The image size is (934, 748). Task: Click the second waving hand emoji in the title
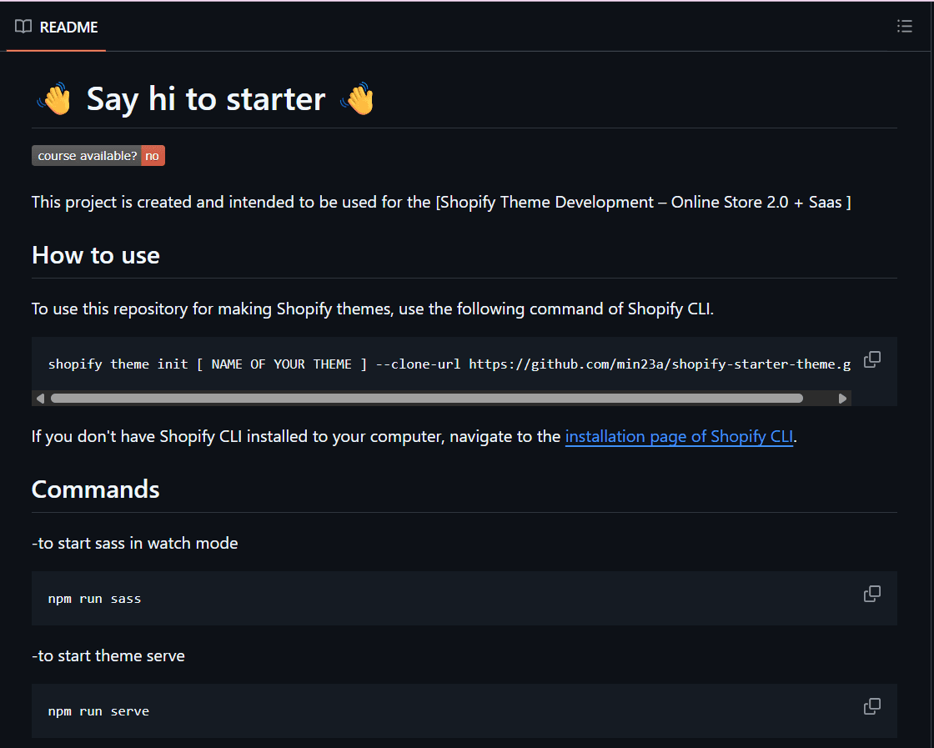pyautogui.click(x=358, y=98)
